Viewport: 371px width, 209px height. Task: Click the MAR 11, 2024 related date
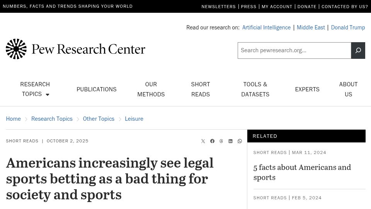[x=309, y=152]
